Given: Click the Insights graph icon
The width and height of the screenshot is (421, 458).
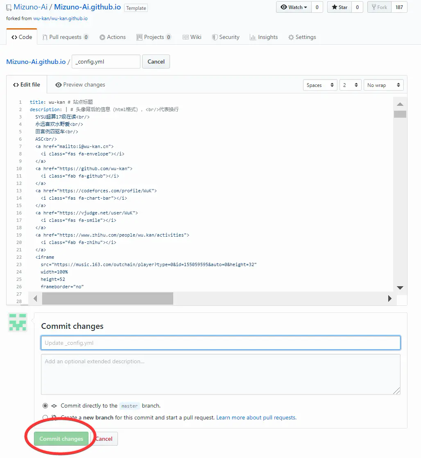Looking at the screenshot, I should [253, 37].
